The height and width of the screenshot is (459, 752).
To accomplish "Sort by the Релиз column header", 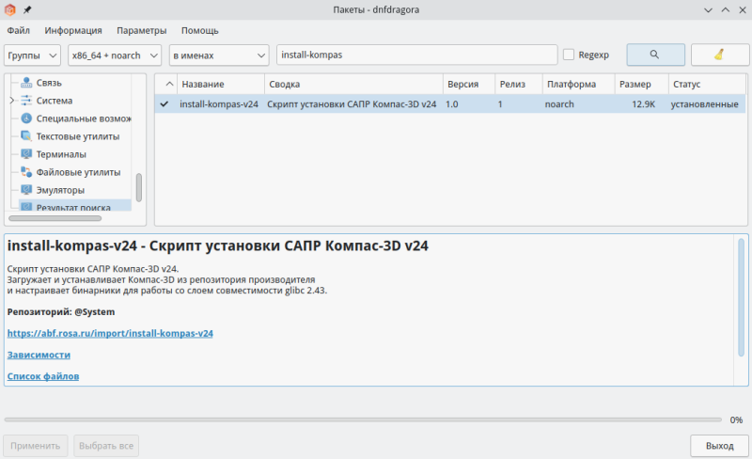I will coord(519,84).
